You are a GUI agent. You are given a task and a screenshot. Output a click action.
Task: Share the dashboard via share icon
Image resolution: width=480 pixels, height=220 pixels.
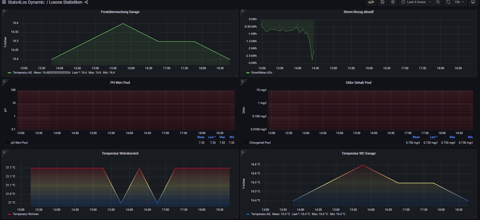pos(86,2)
